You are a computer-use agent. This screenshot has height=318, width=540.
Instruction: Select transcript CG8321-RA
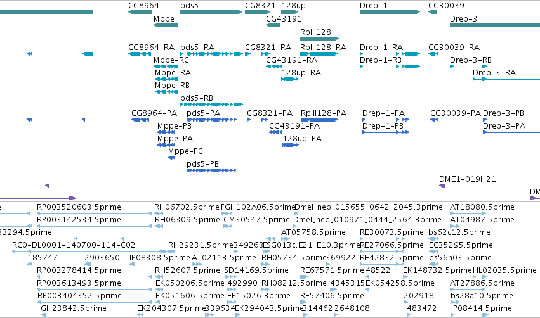click(x=268, y=47)
